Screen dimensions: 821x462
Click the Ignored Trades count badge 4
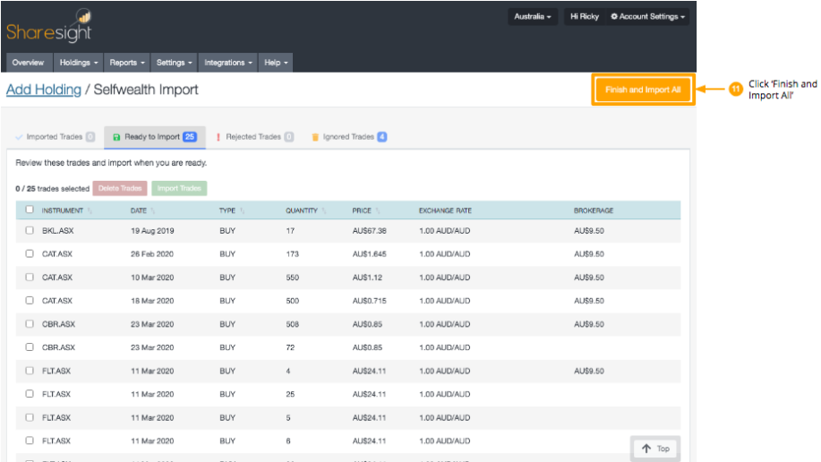click(382, 137)
